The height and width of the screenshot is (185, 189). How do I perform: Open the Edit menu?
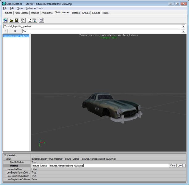click(x=12, y=8)
